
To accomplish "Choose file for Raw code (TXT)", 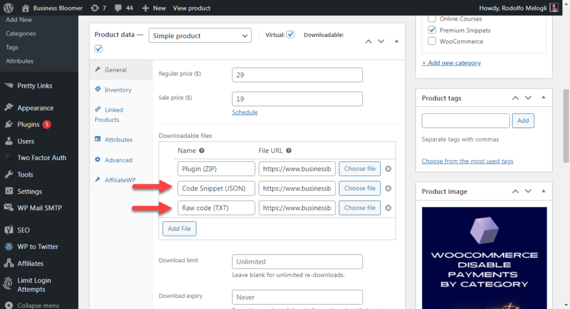I will coord(360,208).
